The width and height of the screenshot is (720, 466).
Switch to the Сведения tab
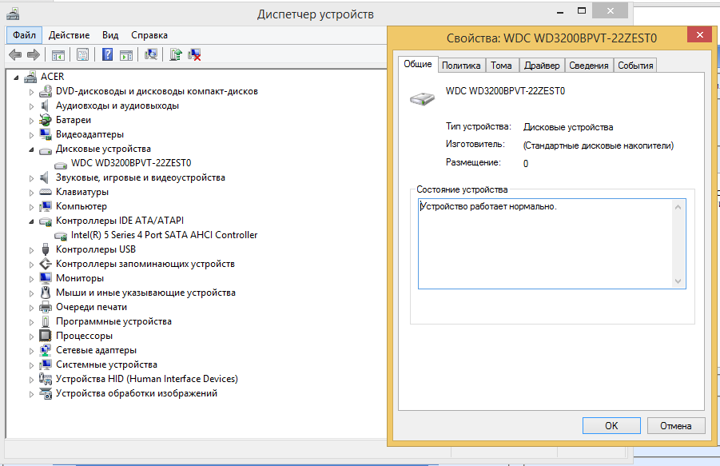click(589, 66)
